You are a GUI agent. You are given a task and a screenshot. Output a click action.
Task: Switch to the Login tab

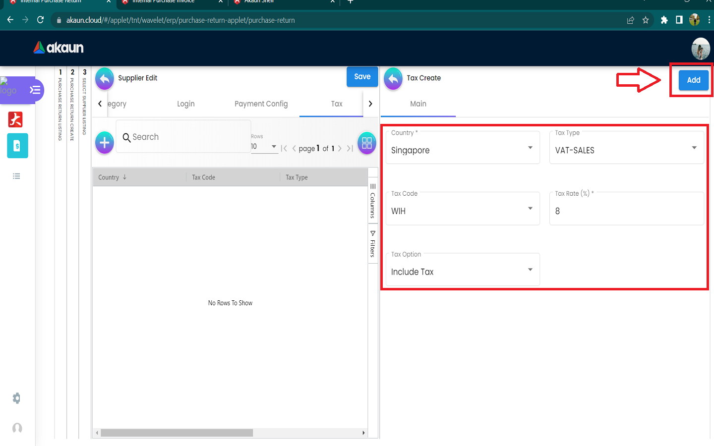click(x=186, y=104)
